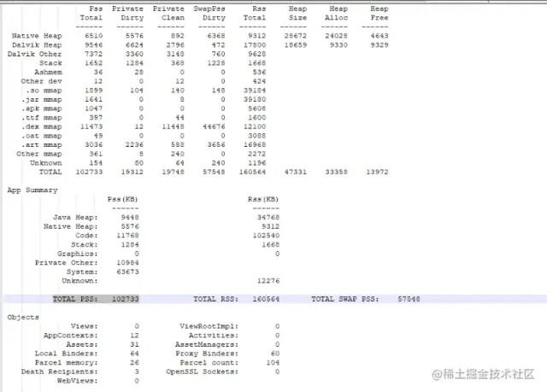Select the ".art mmap" row label
This screenshot has height=392, width=547.
[x=42, y=144]
